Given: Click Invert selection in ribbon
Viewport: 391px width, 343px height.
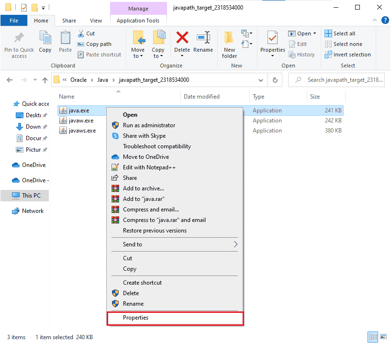Looking at the screenshot, I should pos(347,55).
